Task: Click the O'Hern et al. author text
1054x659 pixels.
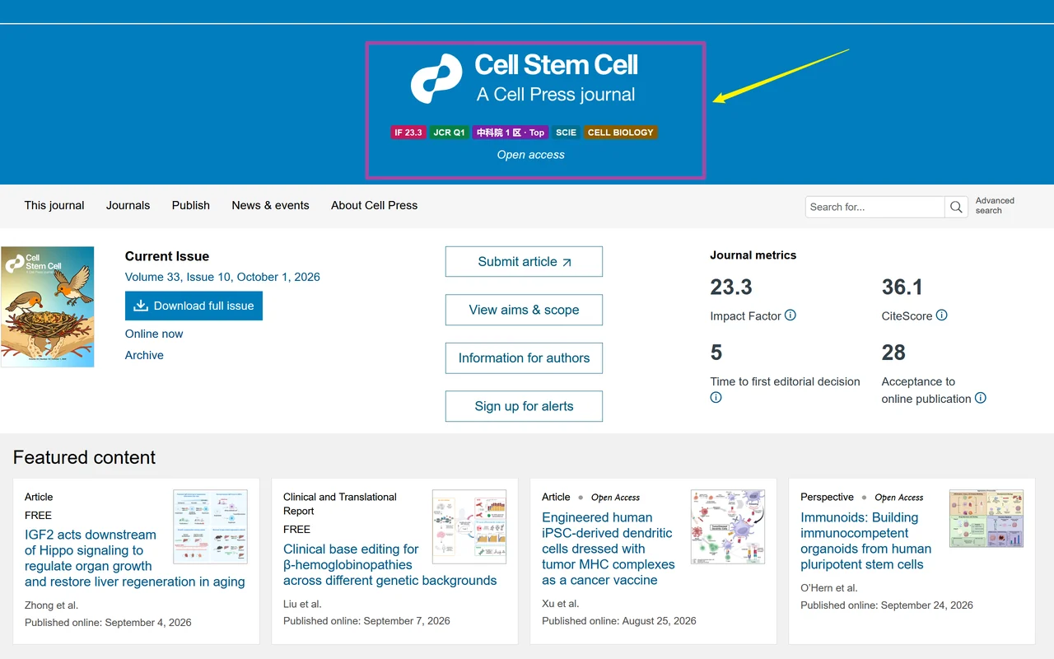Action: click(x=829, y=588)
